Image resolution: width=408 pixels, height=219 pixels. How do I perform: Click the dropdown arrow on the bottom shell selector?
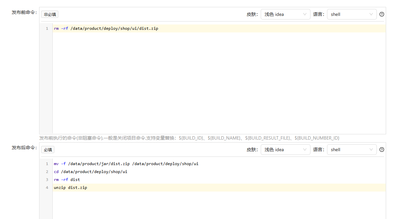click(371, 150)
